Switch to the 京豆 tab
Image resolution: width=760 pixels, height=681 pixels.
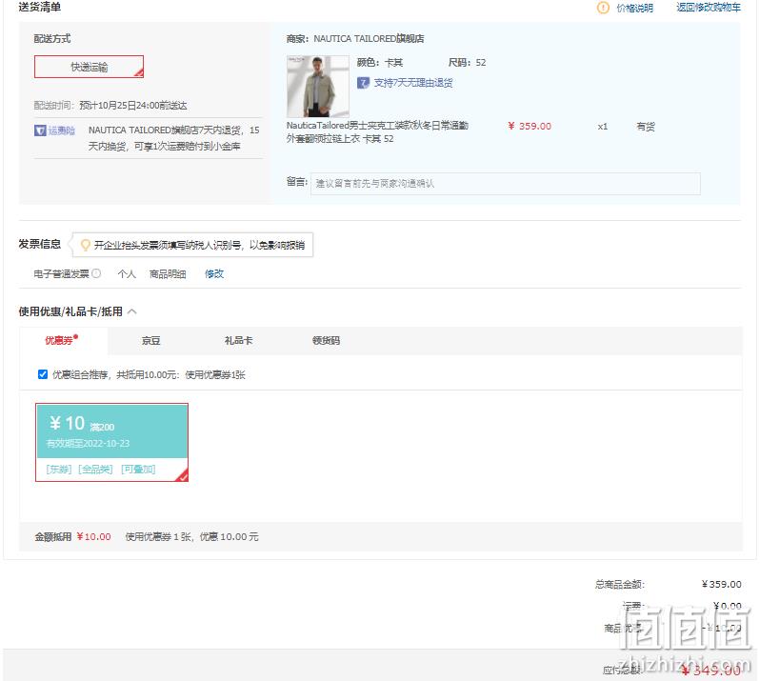pos(150,341)
